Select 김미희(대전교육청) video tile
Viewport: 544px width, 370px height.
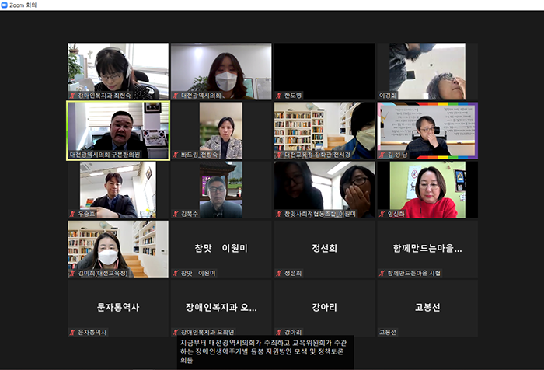117,249
